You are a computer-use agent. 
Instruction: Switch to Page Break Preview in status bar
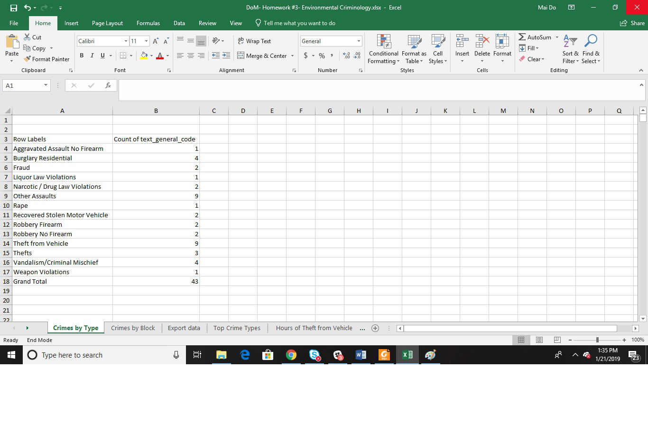[557, 340]
